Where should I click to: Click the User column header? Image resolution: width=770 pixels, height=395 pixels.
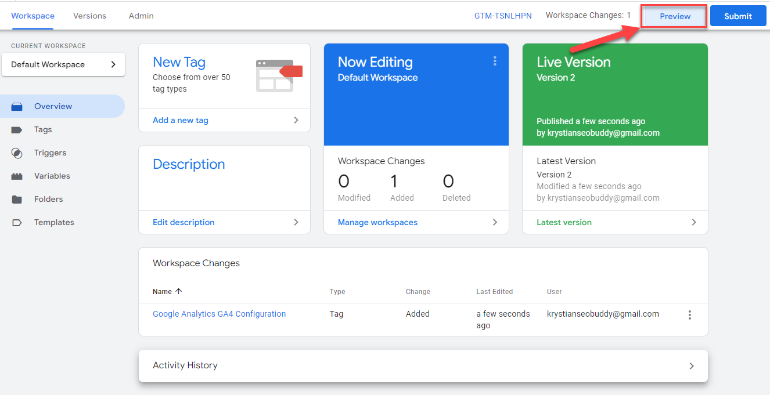555,292
